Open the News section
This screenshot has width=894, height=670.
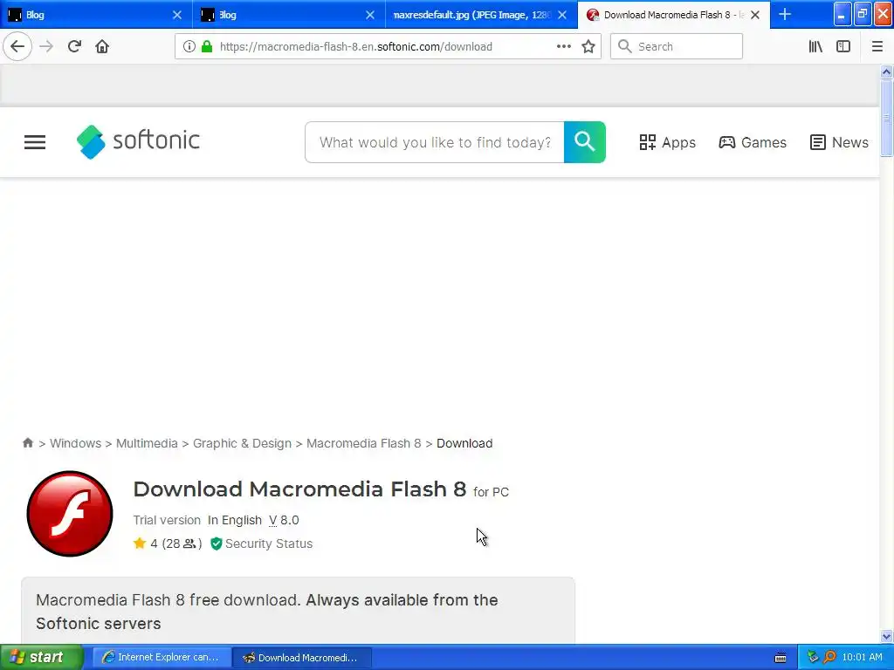tap(839, 142)
